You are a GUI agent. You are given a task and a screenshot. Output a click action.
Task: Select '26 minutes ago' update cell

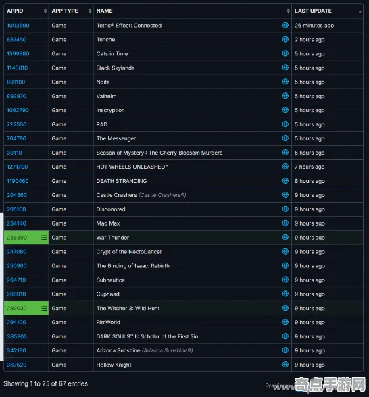coord(327,26)
